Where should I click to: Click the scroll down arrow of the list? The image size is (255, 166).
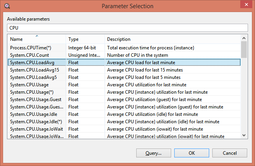tap(244, 135)
